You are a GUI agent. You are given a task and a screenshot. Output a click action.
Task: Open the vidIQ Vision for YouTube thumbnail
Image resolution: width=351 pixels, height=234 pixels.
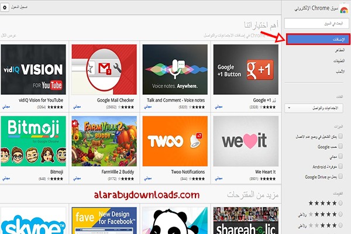tap(33, 70)
